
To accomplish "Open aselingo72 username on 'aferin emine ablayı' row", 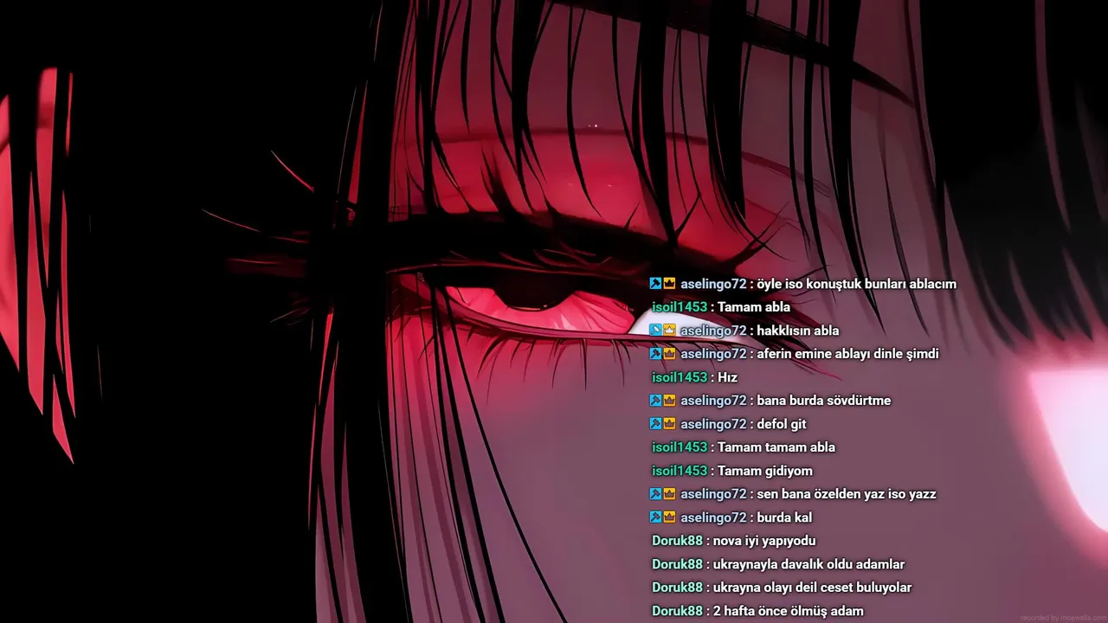I will [x=713, y=354].
